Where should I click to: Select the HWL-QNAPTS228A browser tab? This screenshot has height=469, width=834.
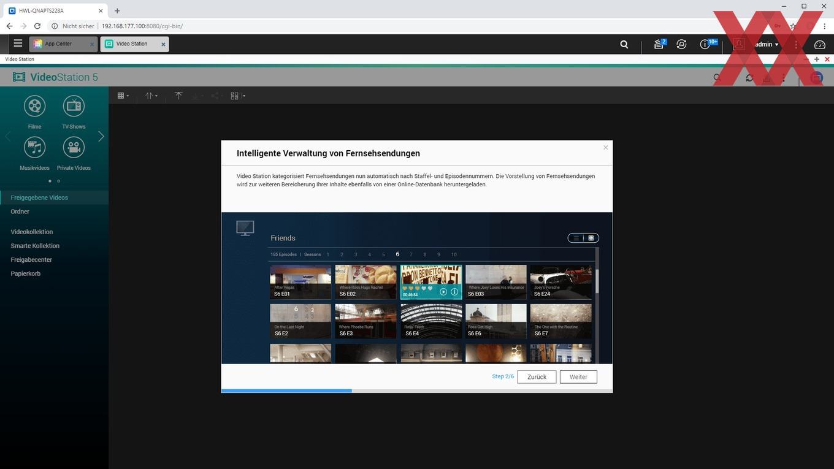pyautogui.click(x=55, y=10)
